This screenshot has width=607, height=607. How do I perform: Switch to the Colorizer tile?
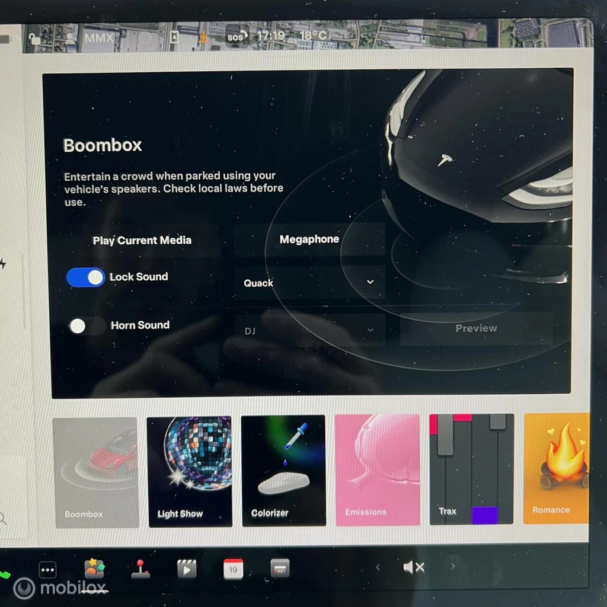coord(283,471)
